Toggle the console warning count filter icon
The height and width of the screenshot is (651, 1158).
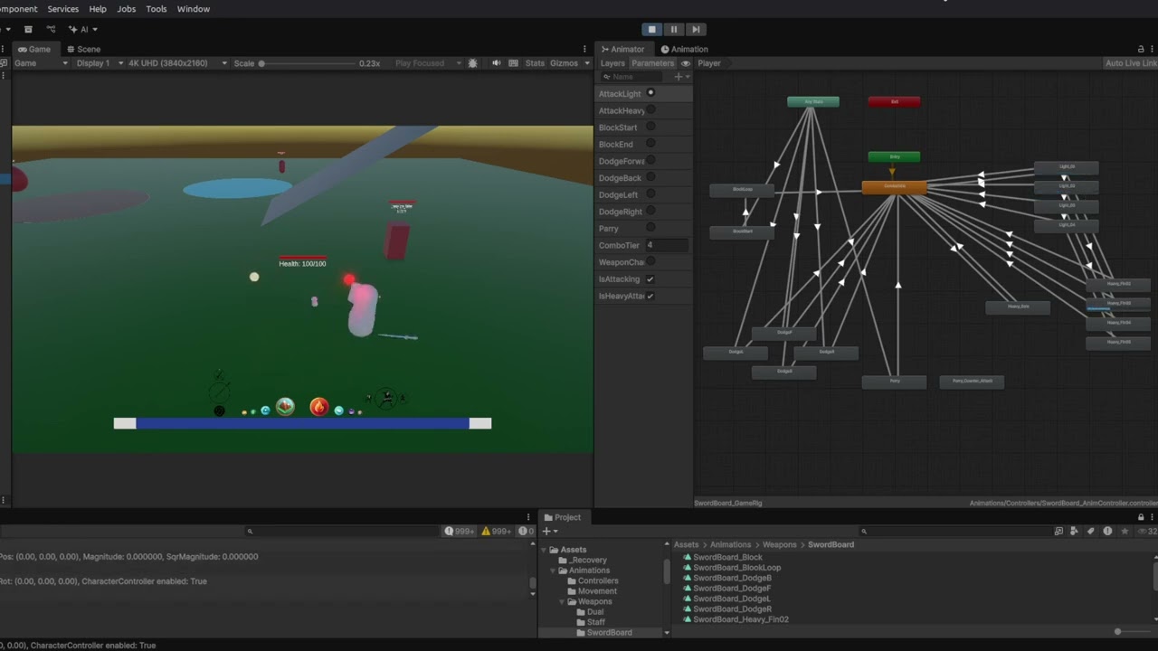point(497,531)
